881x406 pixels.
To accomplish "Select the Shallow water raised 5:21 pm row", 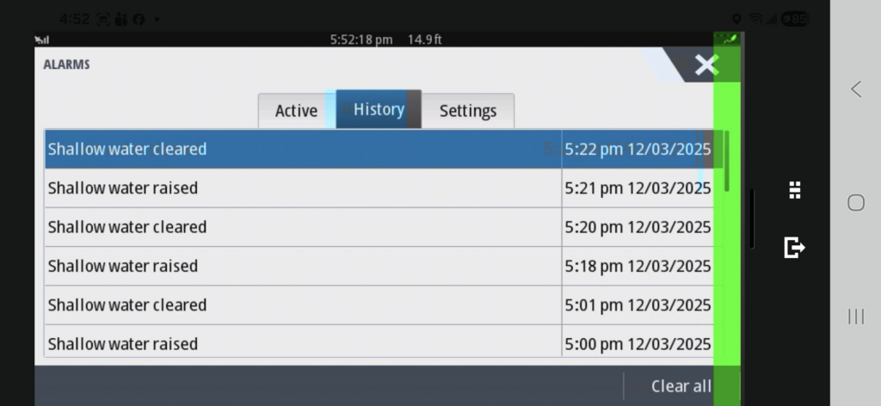I will (301, 188).
